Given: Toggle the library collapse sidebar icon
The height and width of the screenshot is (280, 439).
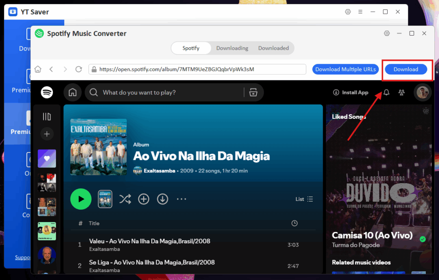Looking at the screenshot, I should point(47,116).
